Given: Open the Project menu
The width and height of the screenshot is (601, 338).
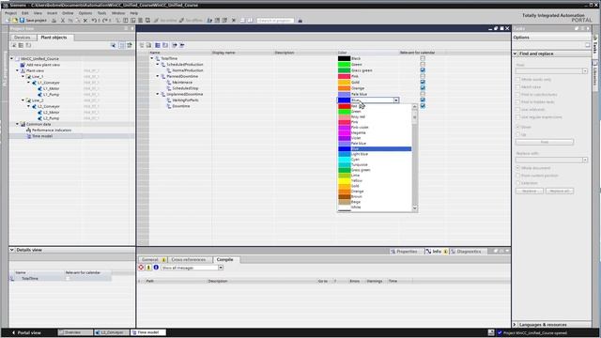Looking at the screenshot, I should 10,13.
